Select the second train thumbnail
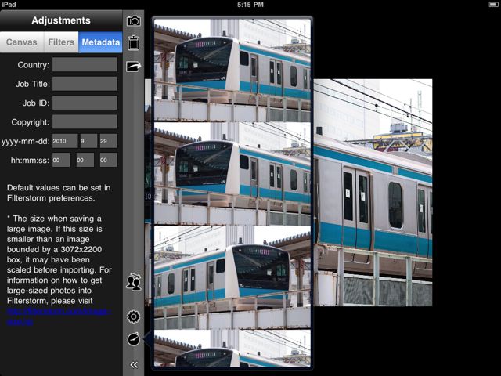 click(232, 174)
